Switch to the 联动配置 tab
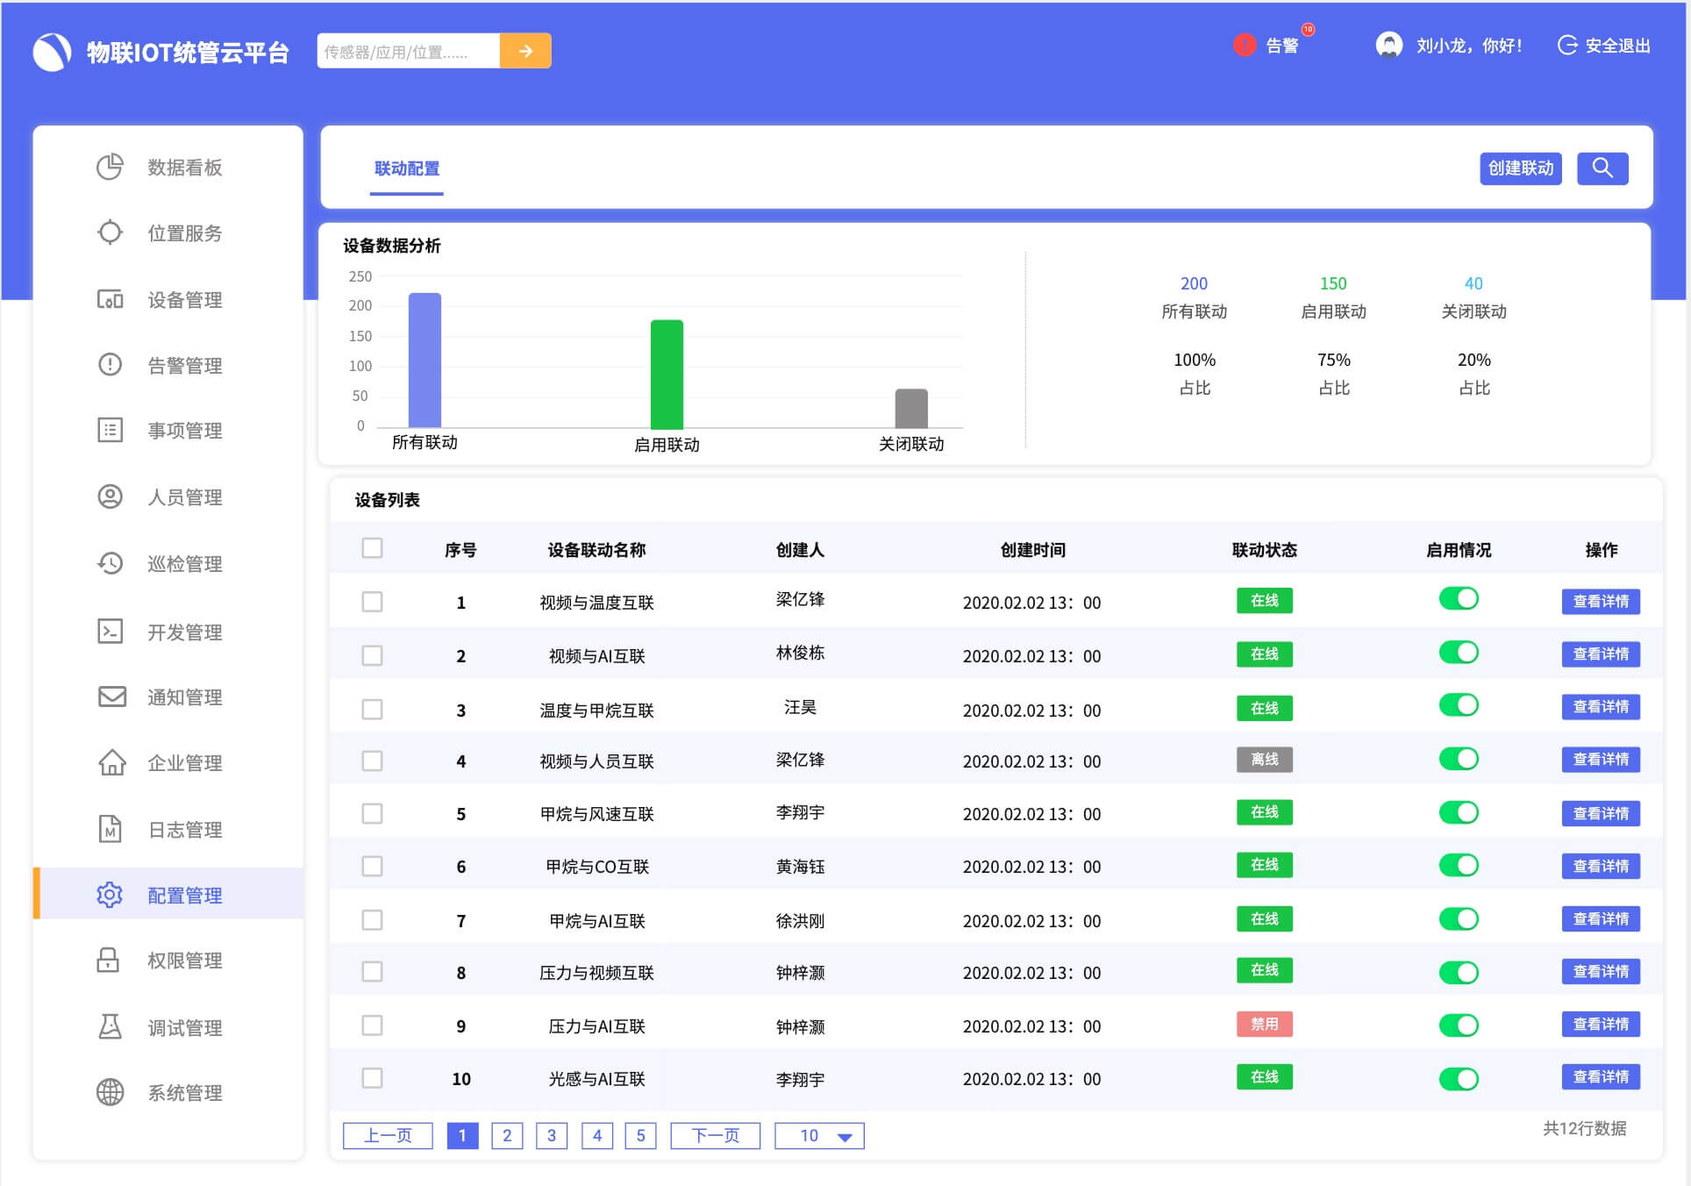The height and width of the screenshot is (1186, 1691). [406, 168]
